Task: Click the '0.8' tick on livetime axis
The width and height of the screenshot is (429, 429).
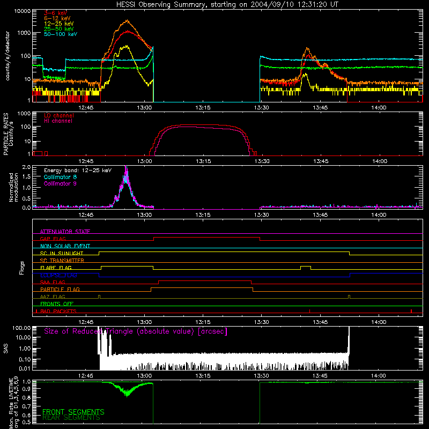Action: tap(27, 397)
